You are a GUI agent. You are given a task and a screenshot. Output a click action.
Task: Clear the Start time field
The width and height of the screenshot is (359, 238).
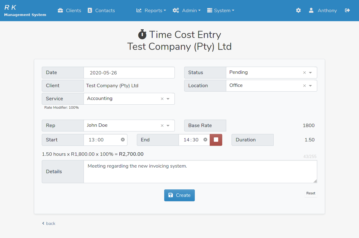click(x=123, y=140)
